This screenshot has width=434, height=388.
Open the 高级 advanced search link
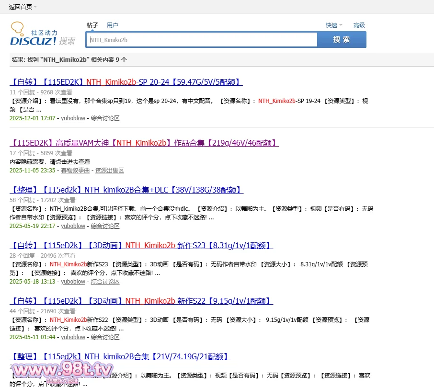[359, 25]
